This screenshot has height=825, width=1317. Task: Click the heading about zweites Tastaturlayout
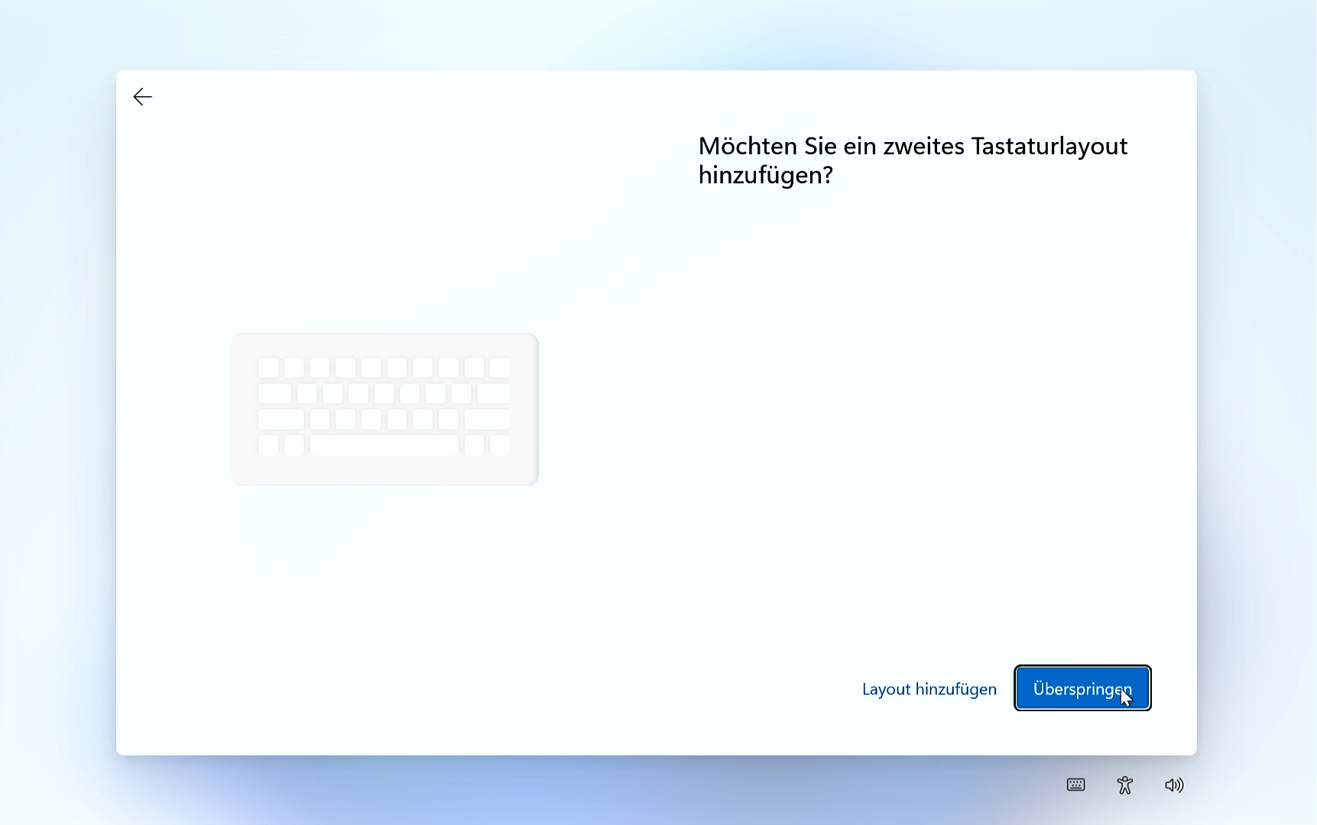coord(913,160)
